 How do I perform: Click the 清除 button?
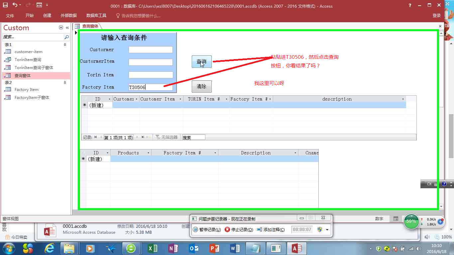pos(201,87)
